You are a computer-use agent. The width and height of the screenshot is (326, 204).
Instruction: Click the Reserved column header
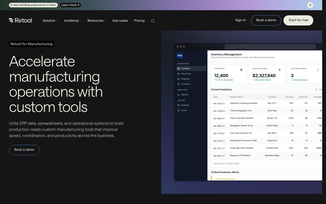303,97
